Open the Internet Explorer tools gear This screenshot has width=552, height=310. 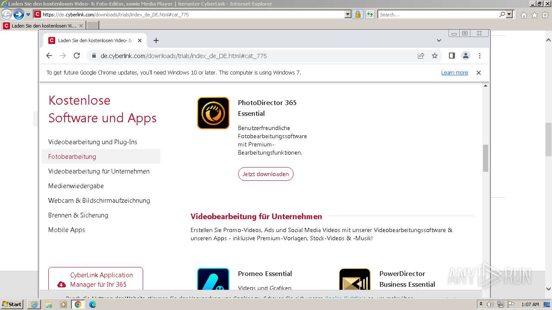click(x=545, y=15)
